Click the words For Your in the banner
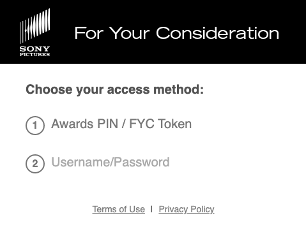The image size is (306, 234). pyautogui.click(x=112, y=33)
